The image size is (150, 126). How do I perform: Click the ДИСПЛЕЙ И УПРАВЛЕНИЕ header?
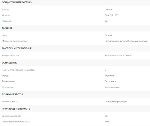click(16, 48)
